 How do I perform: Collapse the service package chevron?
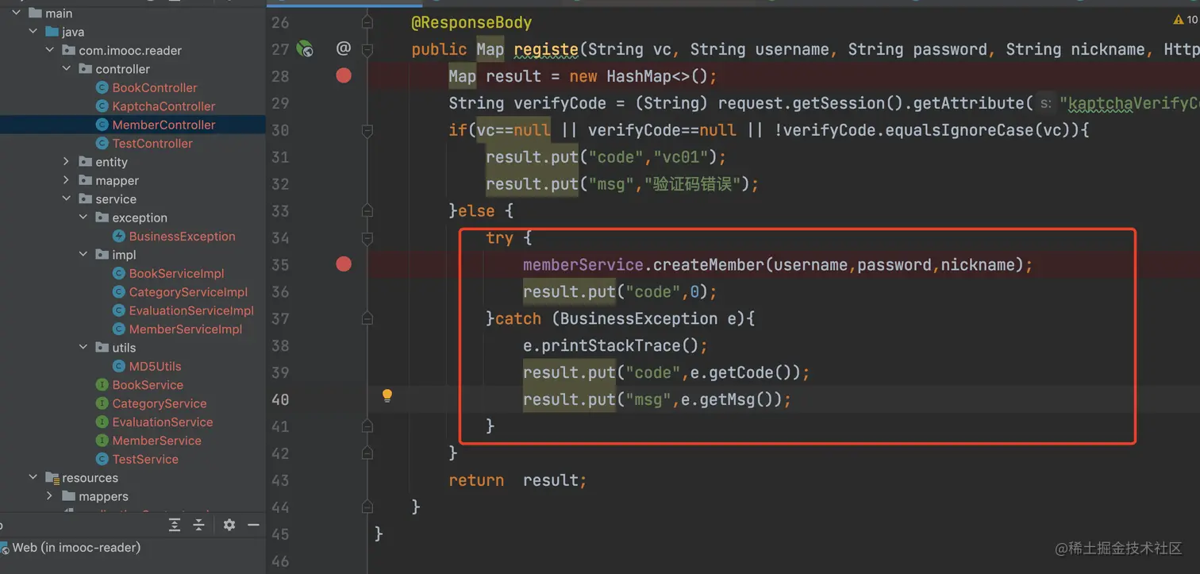tap(67, 199)
